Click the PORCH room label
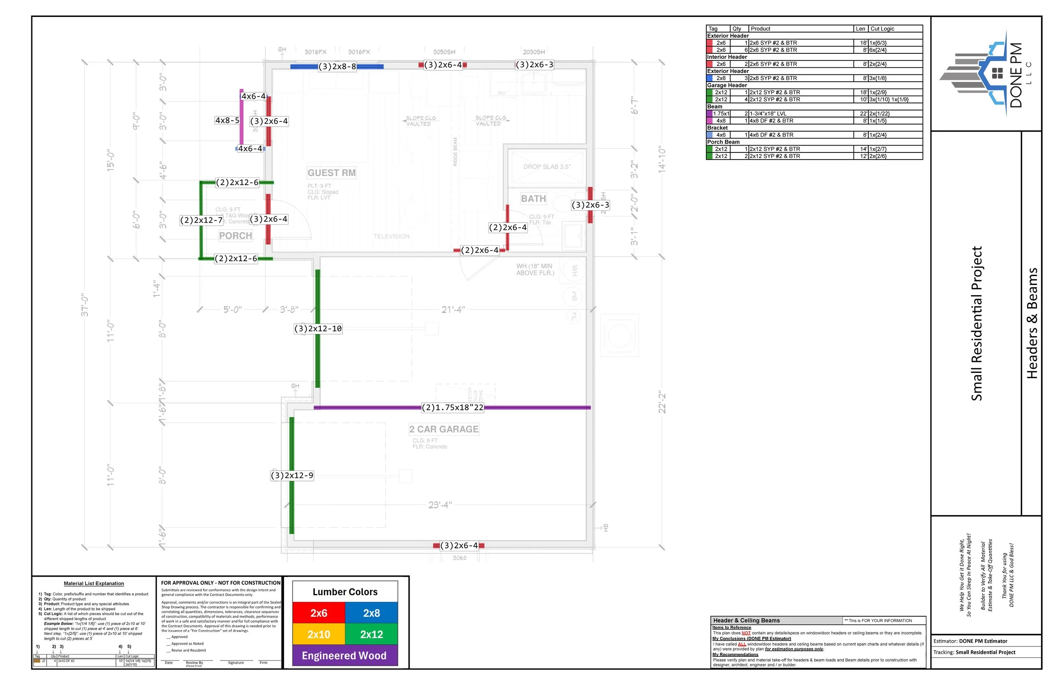 tap(236, 236)
